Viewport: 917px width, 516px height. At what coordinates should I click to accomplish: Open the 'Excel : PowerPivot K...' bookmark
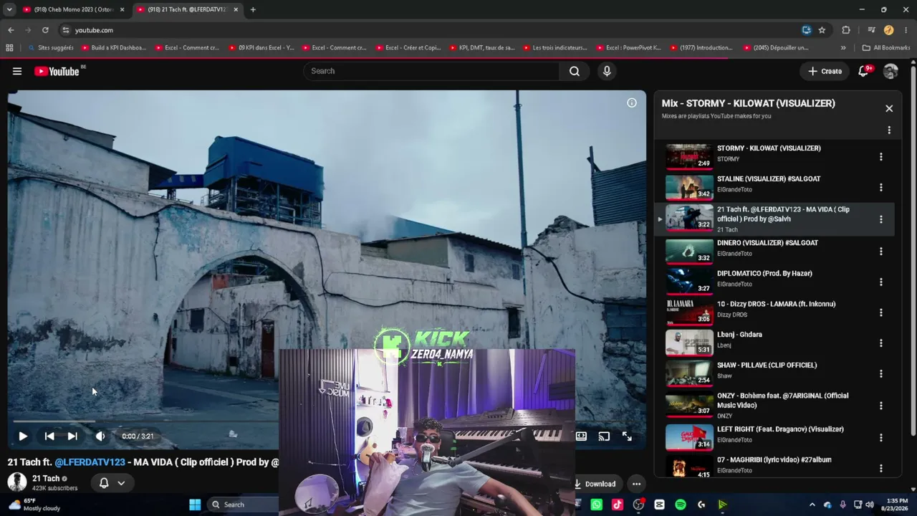click(x=628, y=48)
